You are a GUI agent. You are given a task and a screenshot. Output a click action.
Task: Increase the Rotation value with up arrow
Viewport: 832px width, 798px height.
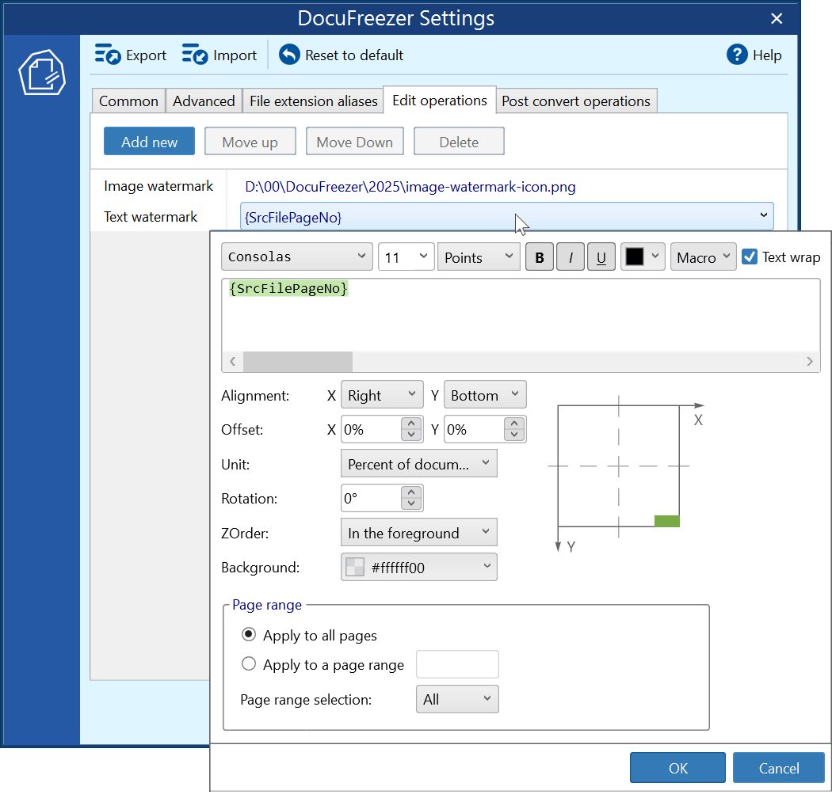pyautogui.click(x=410, y=492)
